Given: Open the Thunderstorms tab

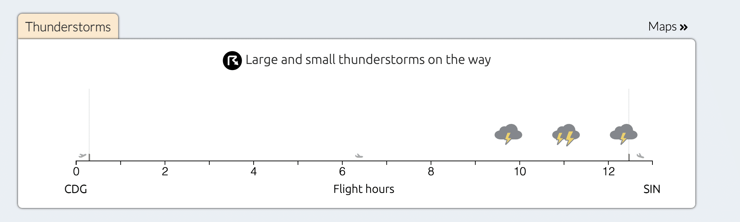Looking at the screenshot, I should pyautogui.click(x=68, y=27).
